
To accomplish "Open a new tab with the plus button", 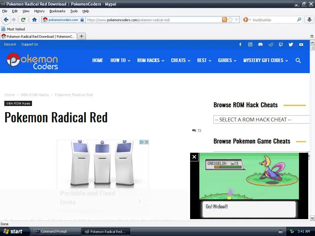I will click(81, 36).
